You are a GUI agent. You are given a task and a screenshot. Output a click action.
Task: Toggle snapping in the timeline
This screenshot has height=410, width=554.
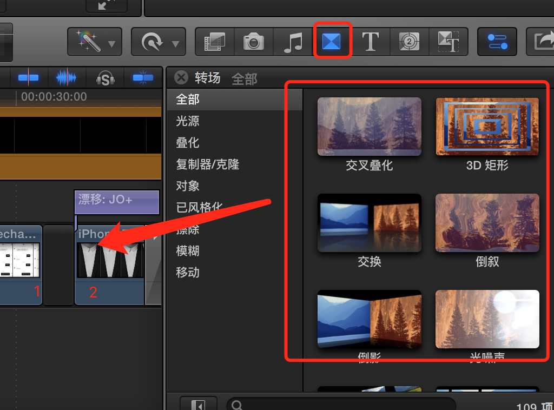pos(143,77)
